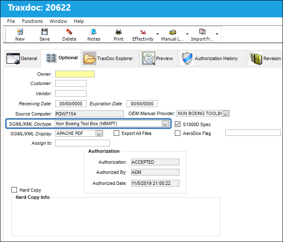Click the Manual L... toolbar icon
The width and height of the screenshot is (283, 242).
(x=173, y=32)
